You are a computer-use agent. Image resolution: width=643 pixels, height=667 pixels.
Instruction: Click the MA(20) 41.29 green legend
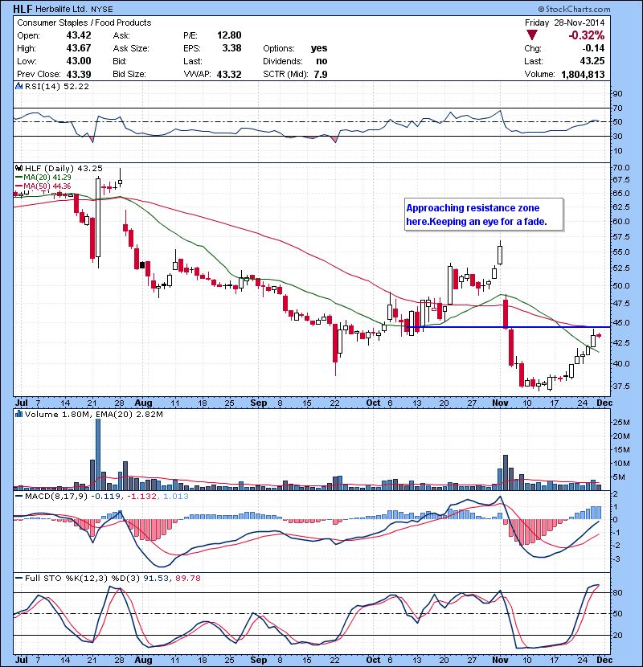point(43,177)
